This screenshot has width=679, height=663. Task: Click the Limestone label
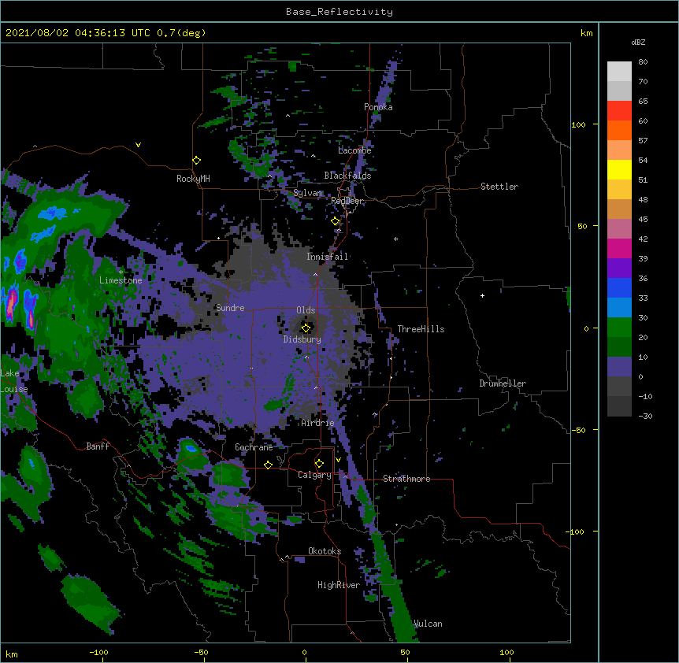(121, 280)
